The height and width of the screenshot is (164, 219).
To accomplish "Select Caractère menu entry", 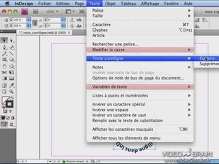I will pyautogui.click(x=140, y=25).
